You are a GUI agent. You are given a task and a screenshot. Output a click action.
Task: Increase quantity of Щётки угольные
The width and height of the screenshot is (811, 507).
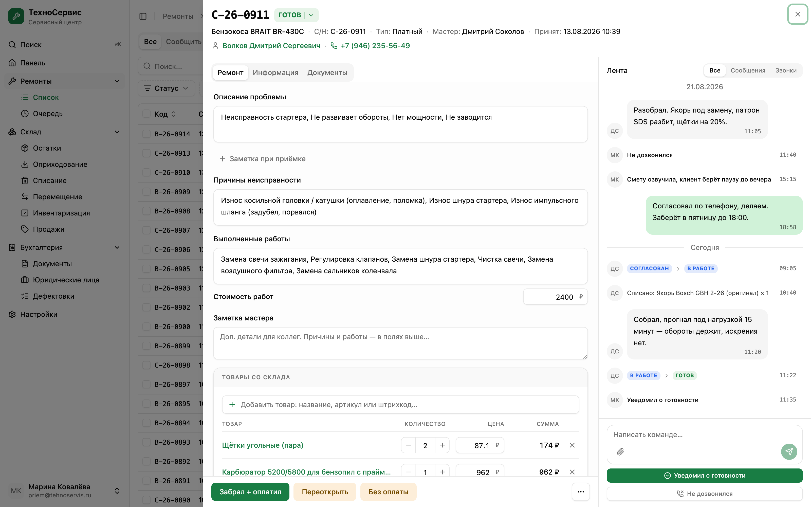point(442,445)
